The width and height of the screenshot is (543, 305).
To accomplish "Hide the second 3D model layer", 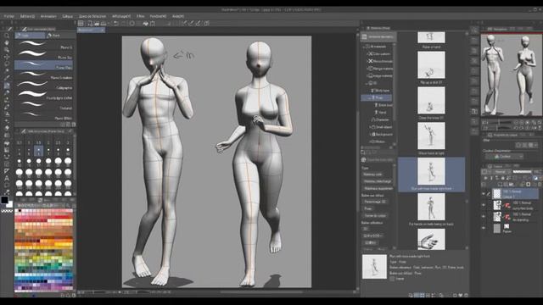I will click(x=484, y=205).
